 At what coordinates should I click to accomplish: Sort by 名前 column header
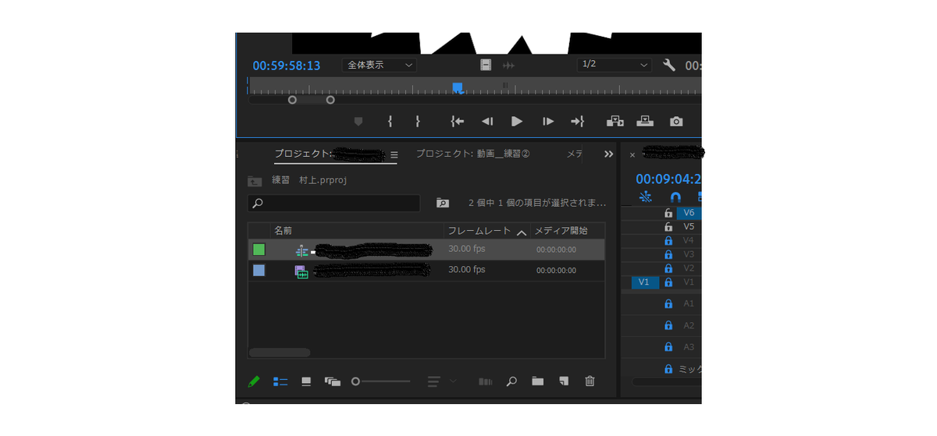[283, 231]
